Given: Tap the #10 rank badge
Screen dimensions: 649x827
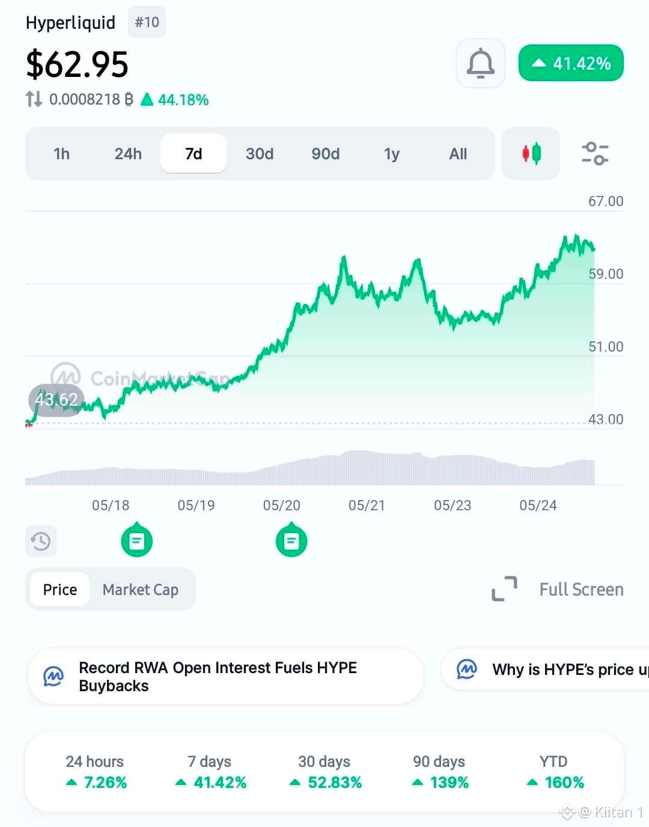Looking at the screenshot, I should (x=147, y=22).
